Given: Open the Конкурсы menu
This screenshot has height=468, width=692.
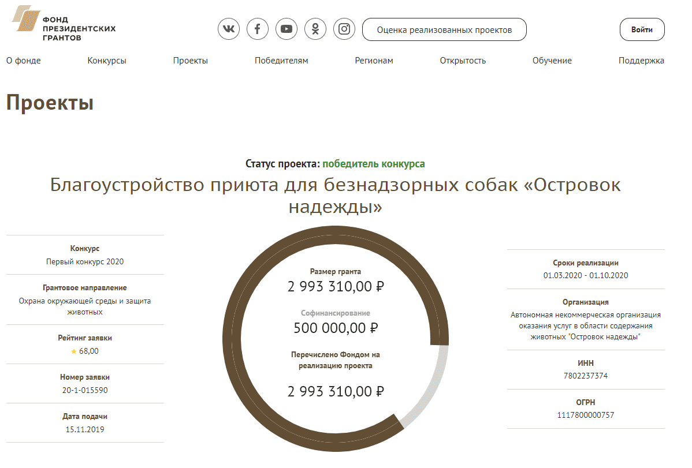Looking at the screenshot, I should click(x=107, y=61).
